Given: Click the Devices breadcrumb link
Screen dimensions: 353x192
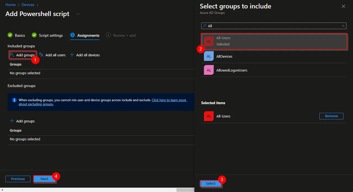Looking at the screenshot, I should point(28,5).
